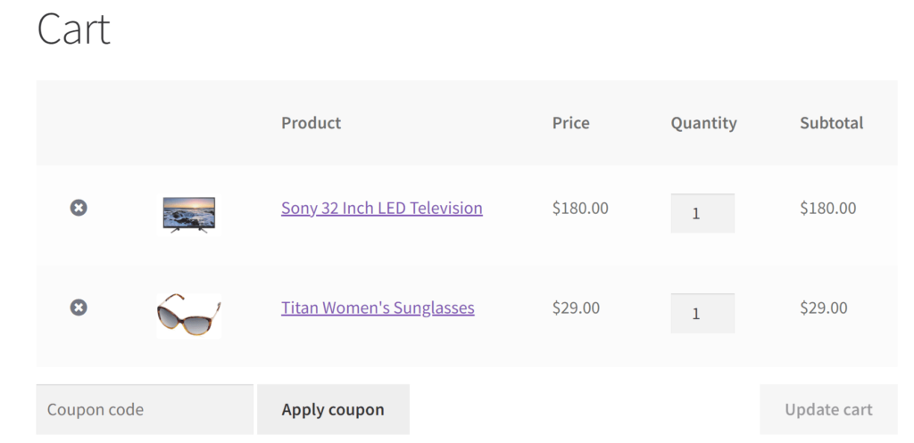Remove Sony 32 Inch LED Television from cart

[79, 208]
